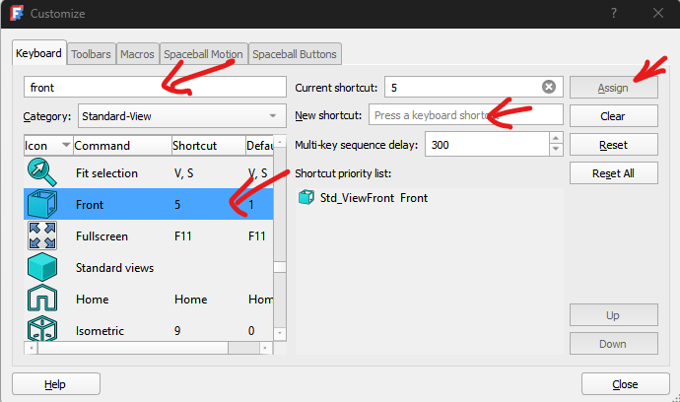Click the New shortcut input field

click(465, 115)
